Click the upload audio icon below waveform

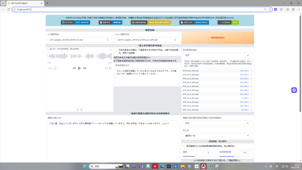pyautogui.click(x=78, y=109)
